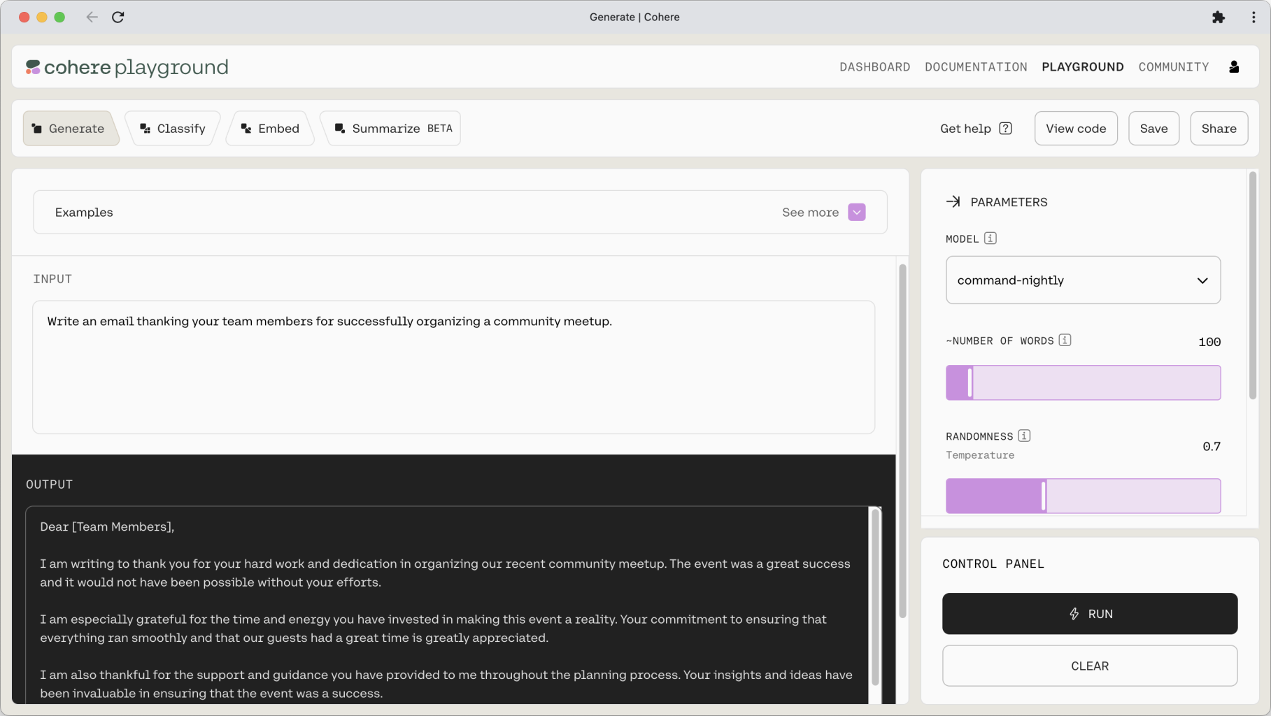Click the View code button
The image size is (1271, 716).
[1076, 128]
